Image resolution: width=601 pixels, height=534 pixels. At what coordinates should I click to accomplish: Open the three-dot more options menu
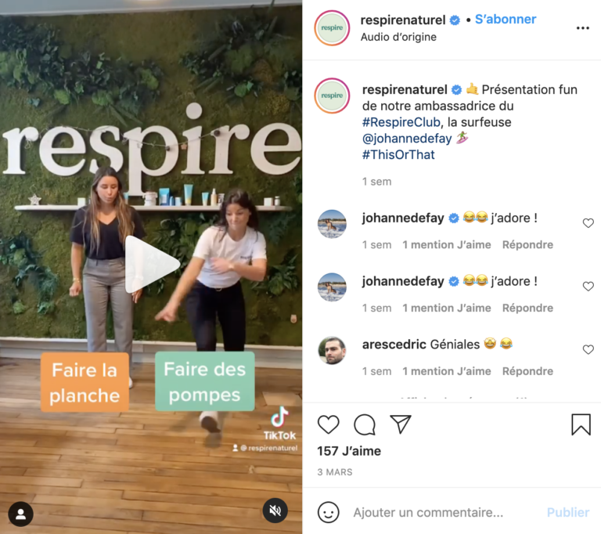[582, 28]
